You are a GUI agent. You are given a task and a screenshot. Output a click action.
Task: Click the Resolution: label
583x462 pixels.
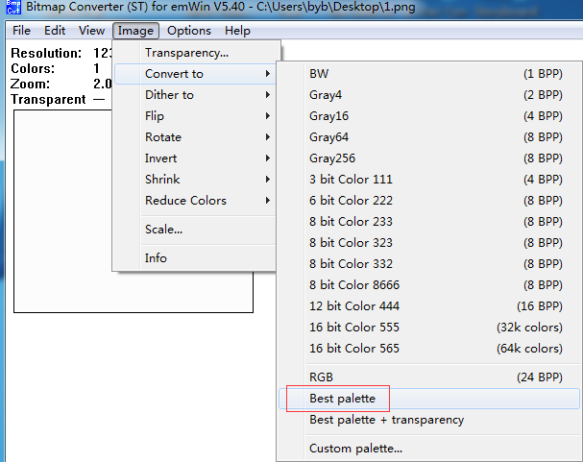(x=46, y=53)
